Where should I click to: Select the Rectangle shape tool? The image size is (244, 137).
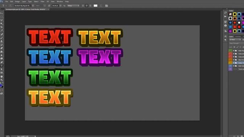point(2,73)
